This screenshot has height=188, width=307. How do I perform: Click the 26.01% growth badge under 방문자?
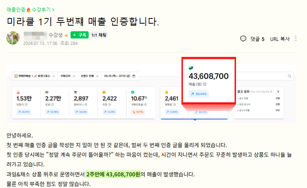(x=24, y=112)
